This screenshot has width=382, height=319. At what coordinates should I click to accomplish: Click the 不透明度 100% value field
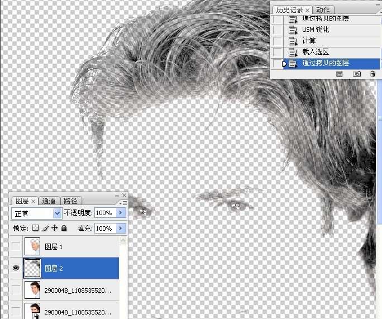point(105,213)
